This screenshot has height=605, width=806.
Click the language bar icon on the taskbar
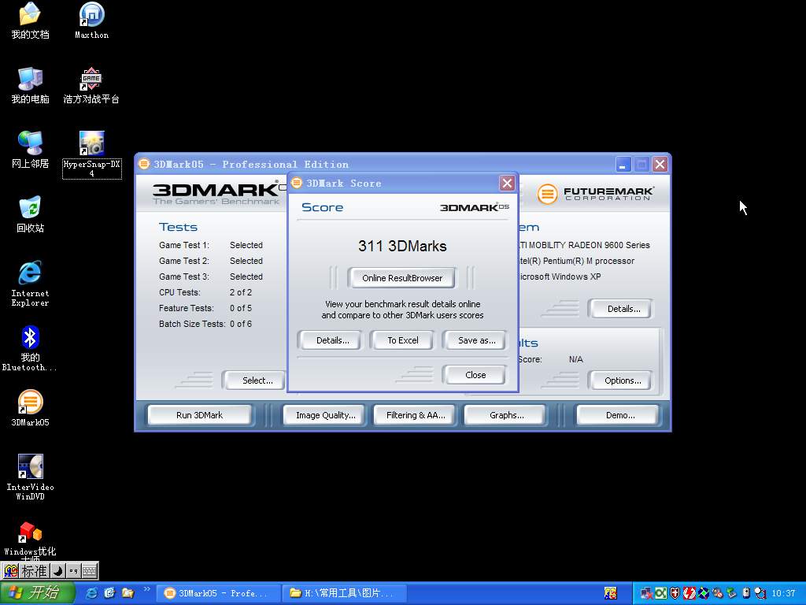pyautogui.click(x=611, y=593)
